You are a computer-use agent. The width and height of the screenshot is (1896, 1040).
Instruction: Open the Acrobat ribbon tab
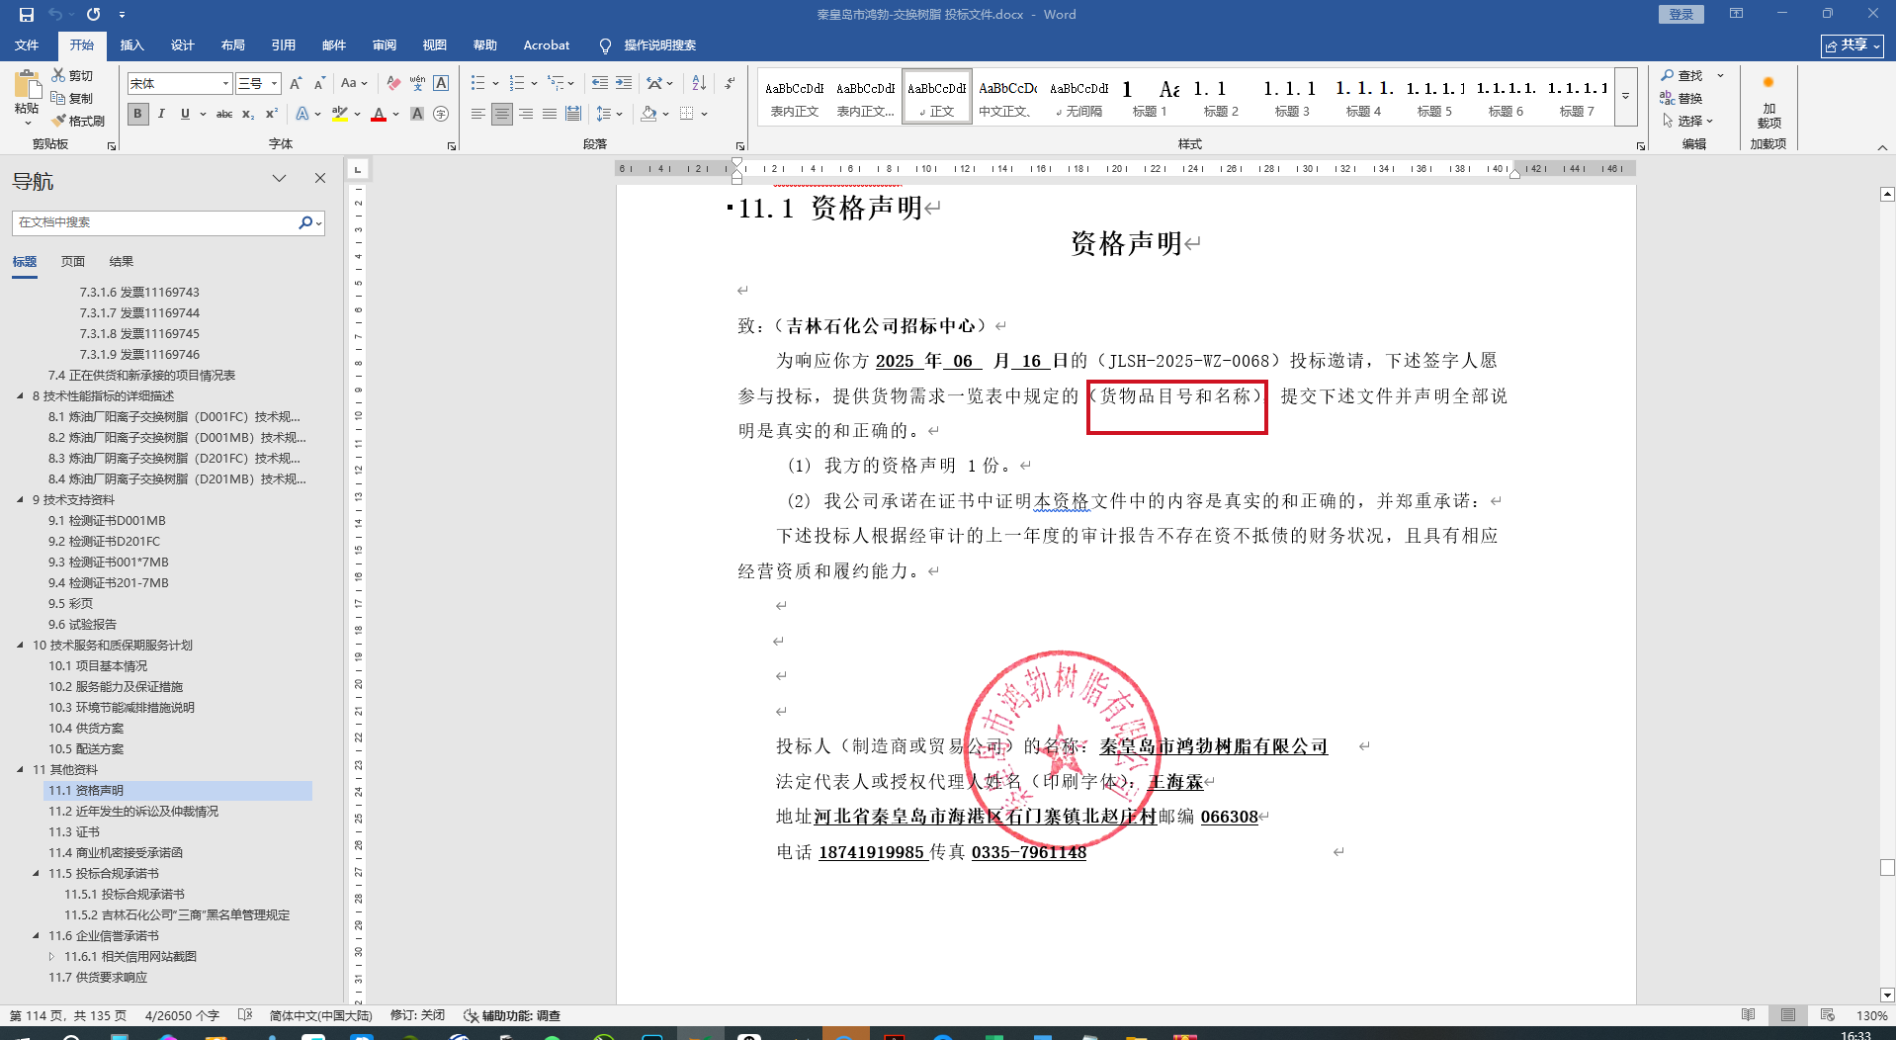click(x=546, y=45)
